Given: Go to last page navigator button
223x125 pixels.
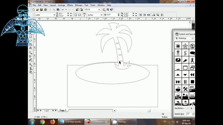Looking at the screenshot, I should 56,110.
